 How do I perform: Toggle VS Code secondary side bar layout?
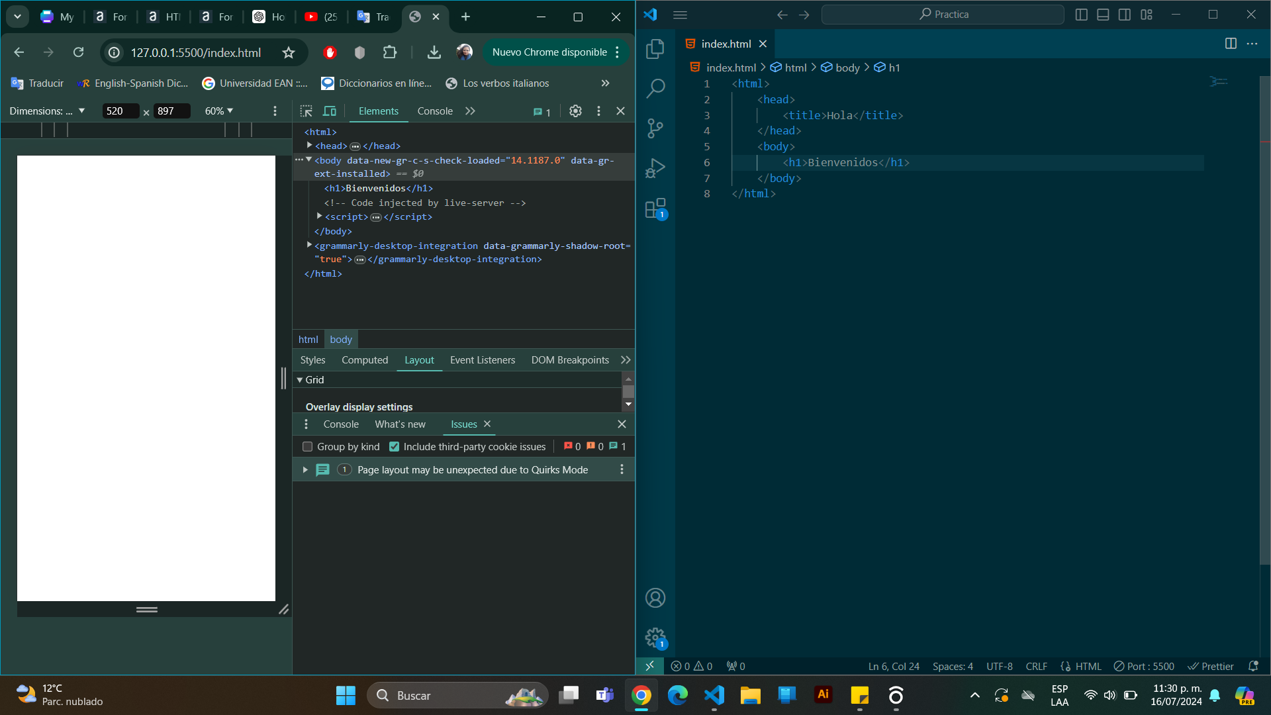[x=1125, y=15]
